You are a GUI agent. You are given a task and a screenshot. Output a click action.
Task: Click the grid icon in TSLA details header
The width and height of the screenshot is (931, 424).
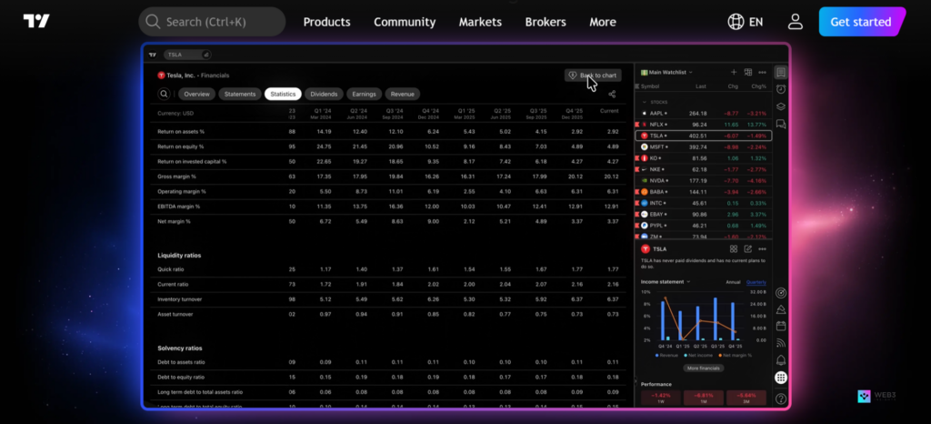click(734, 248)
